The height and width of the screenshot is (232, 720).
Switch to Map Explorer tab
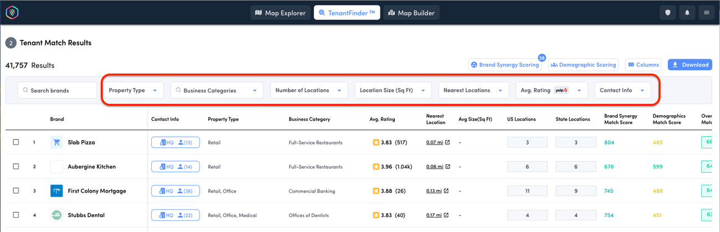click(280, 13)
